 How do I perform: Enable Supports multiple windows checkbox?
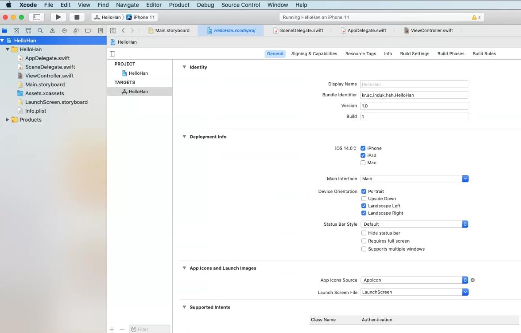[x=364, y=249]
